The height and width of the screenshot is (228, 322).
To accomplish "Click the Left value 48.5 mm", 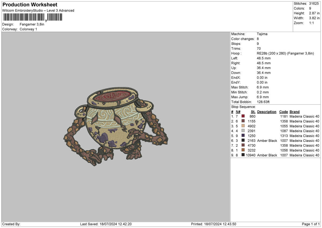I will point(264,58).
